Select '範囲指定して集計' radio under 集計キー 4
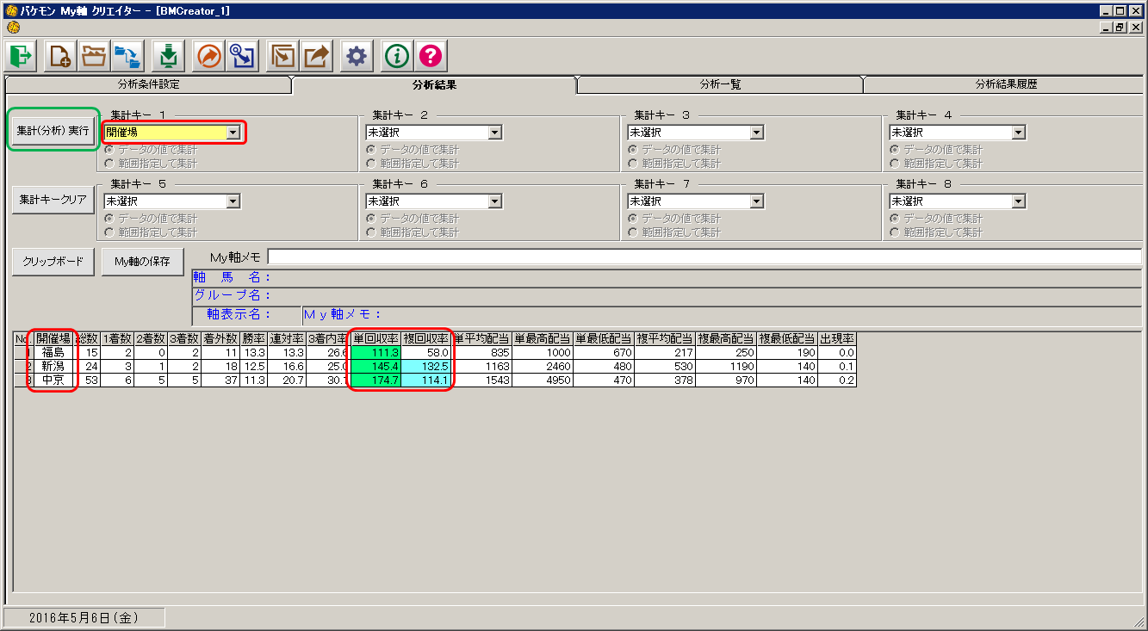 coord(895,163)
